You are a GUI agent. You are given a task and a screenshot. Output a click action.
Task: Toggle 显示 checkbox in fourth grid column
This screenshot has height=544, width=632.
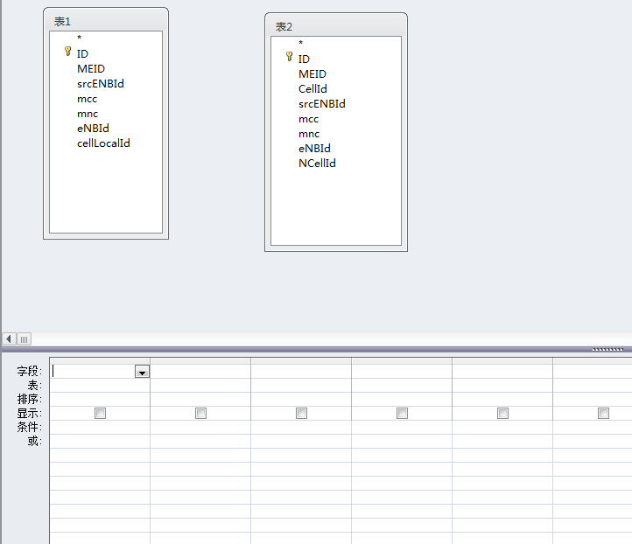tap(403, 413)
